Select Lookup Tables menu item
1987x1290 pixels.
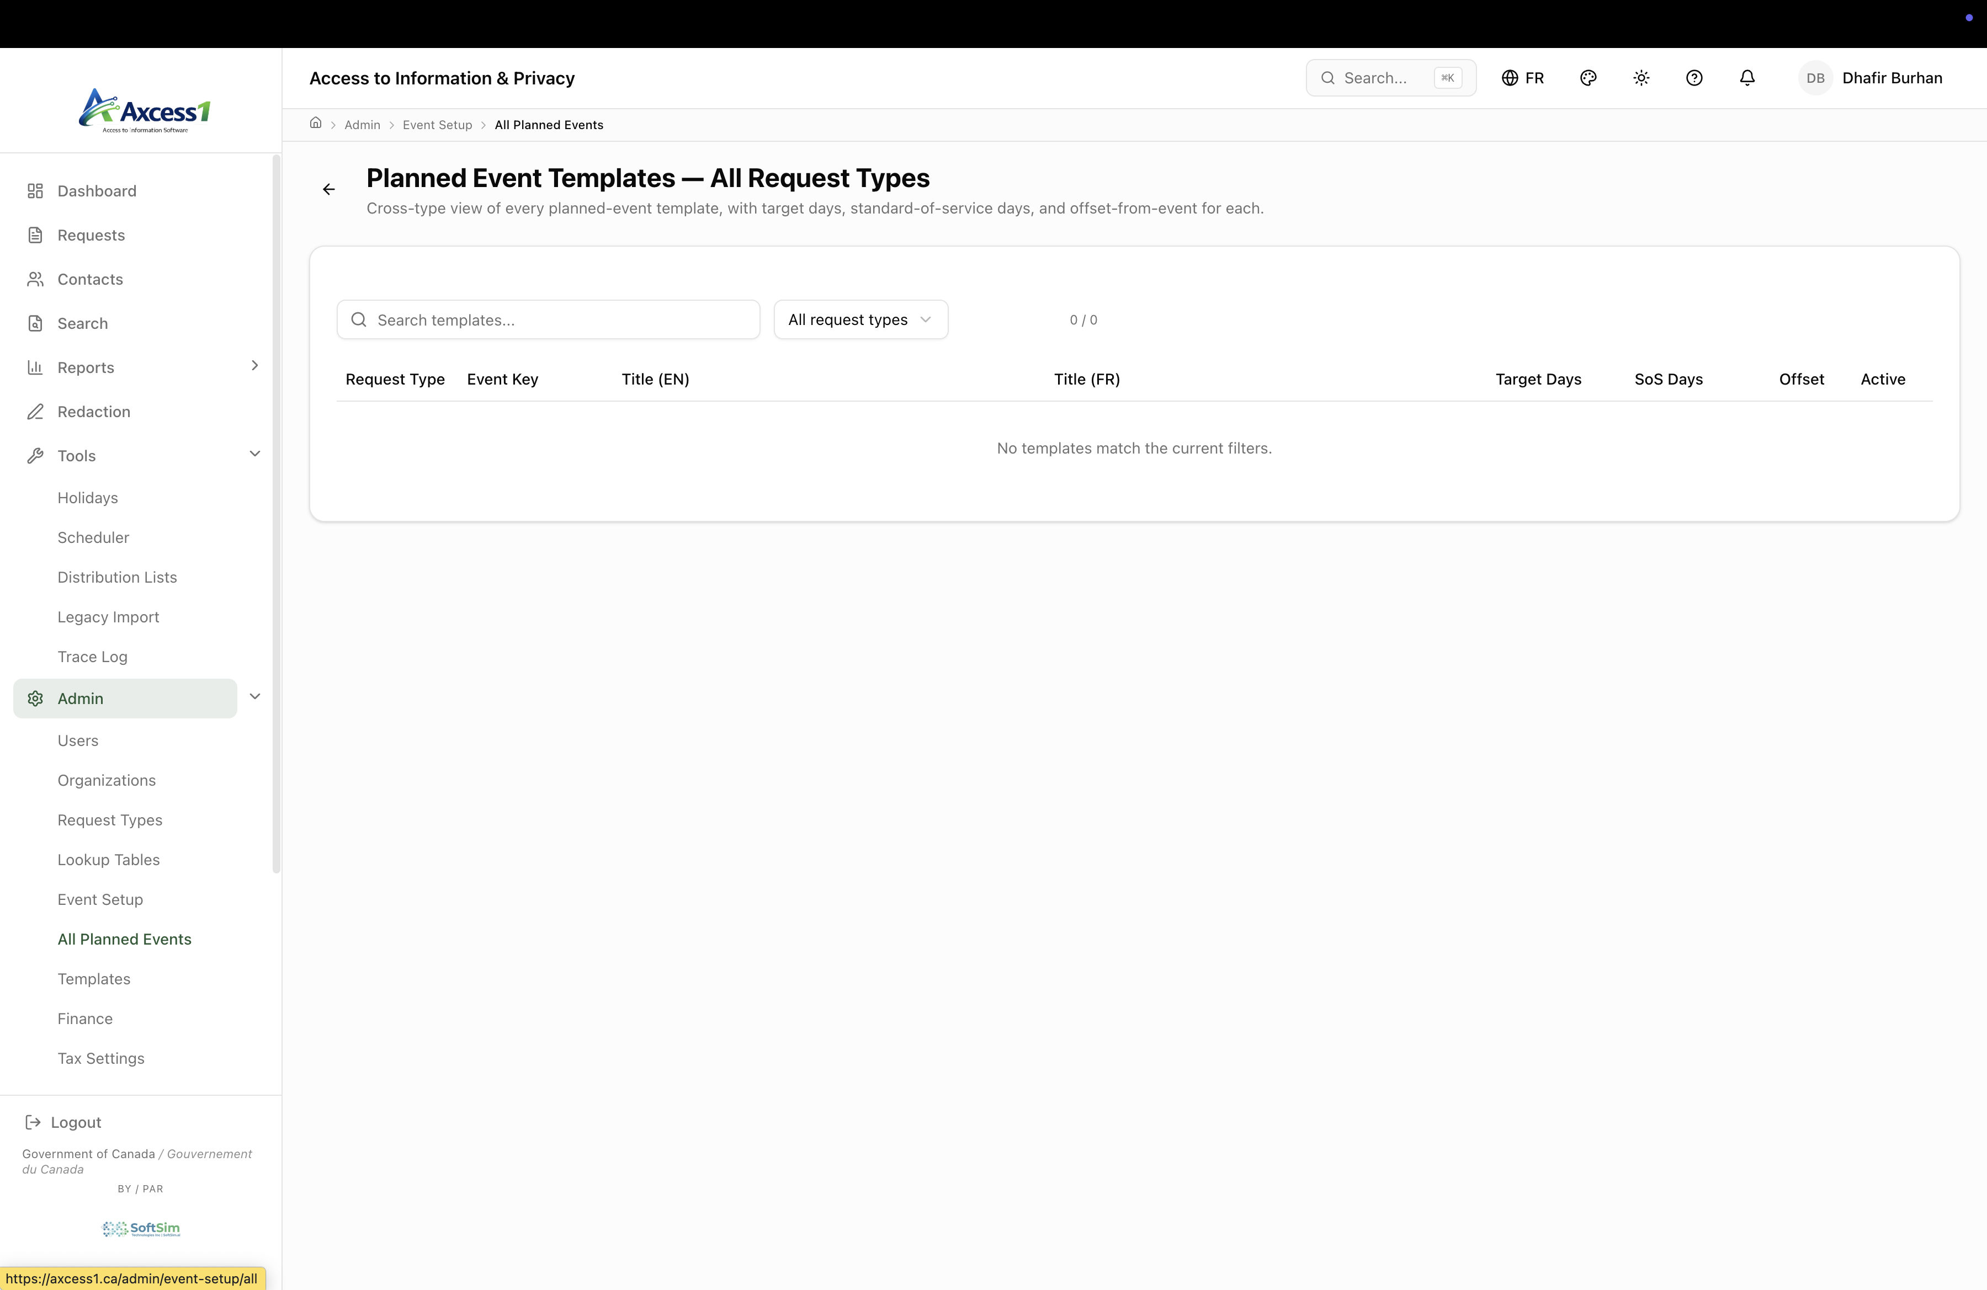pyautogui.click(x=109, y=860)
